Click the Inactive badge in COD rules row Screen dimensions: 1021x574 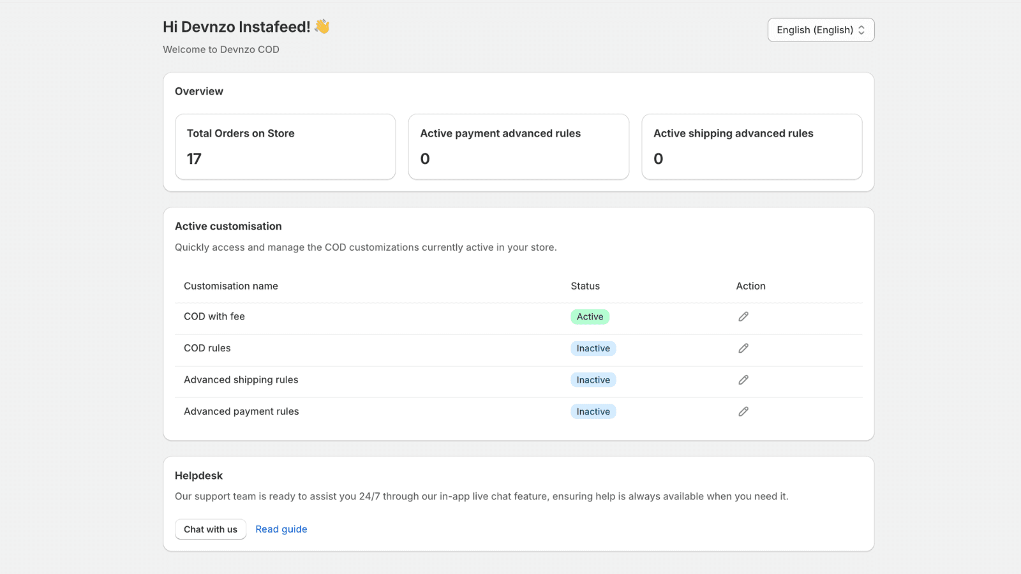click(x=593, y=348)
